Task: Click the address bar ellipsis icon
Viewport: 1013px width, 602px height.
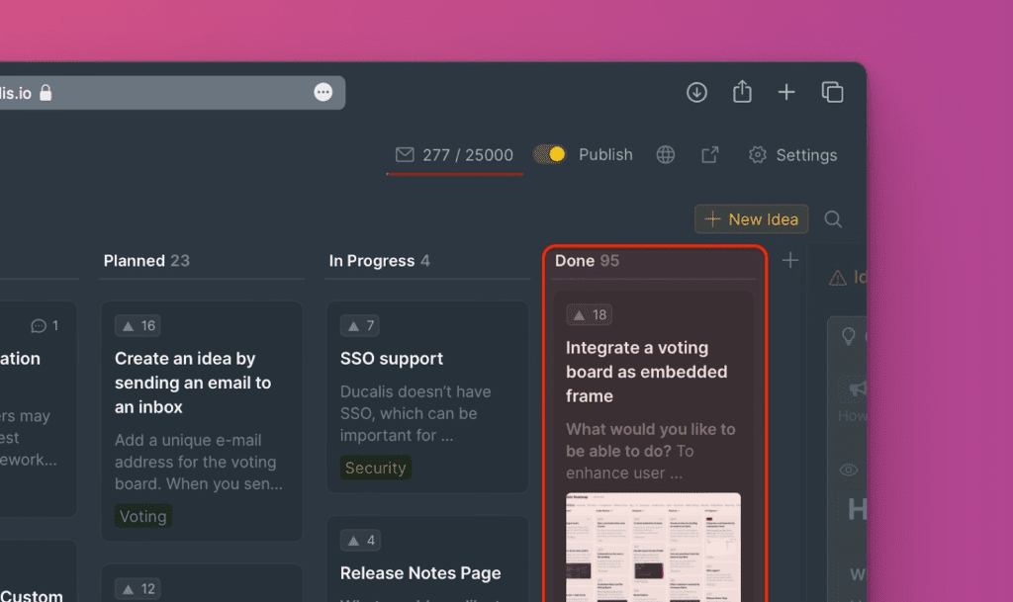Action: [x=323, y=92]
